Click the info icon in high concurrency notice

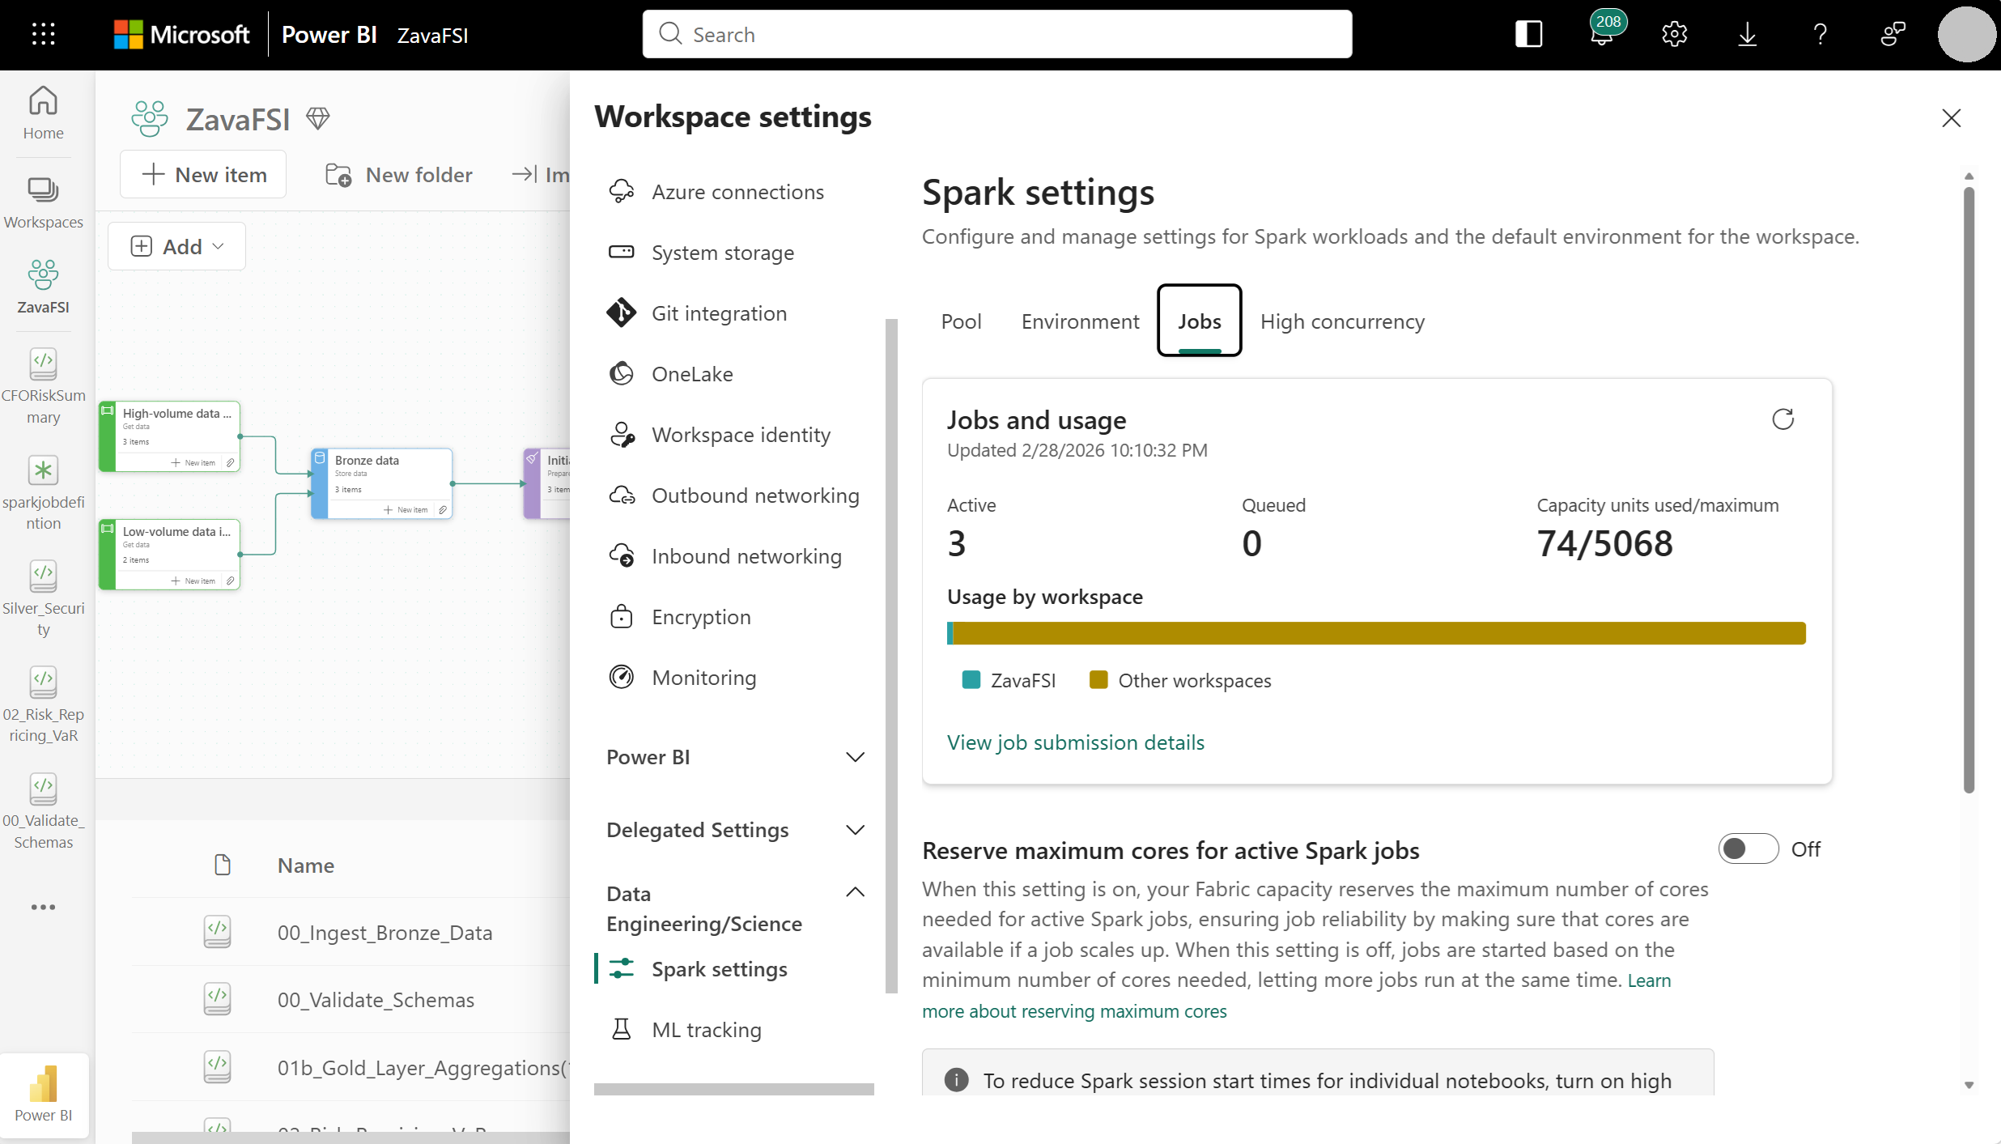point(956,1079)
